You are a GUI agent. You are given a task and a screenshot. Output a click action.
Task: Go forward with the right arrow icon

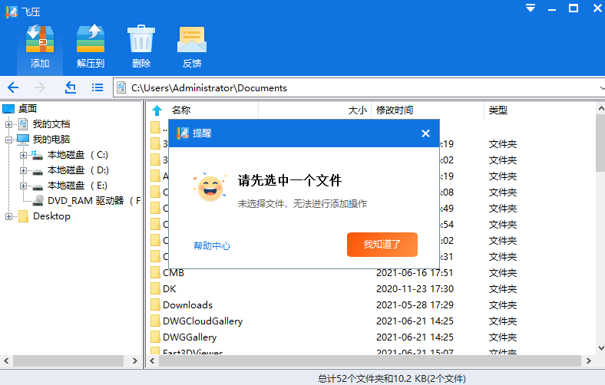[40, 87]
